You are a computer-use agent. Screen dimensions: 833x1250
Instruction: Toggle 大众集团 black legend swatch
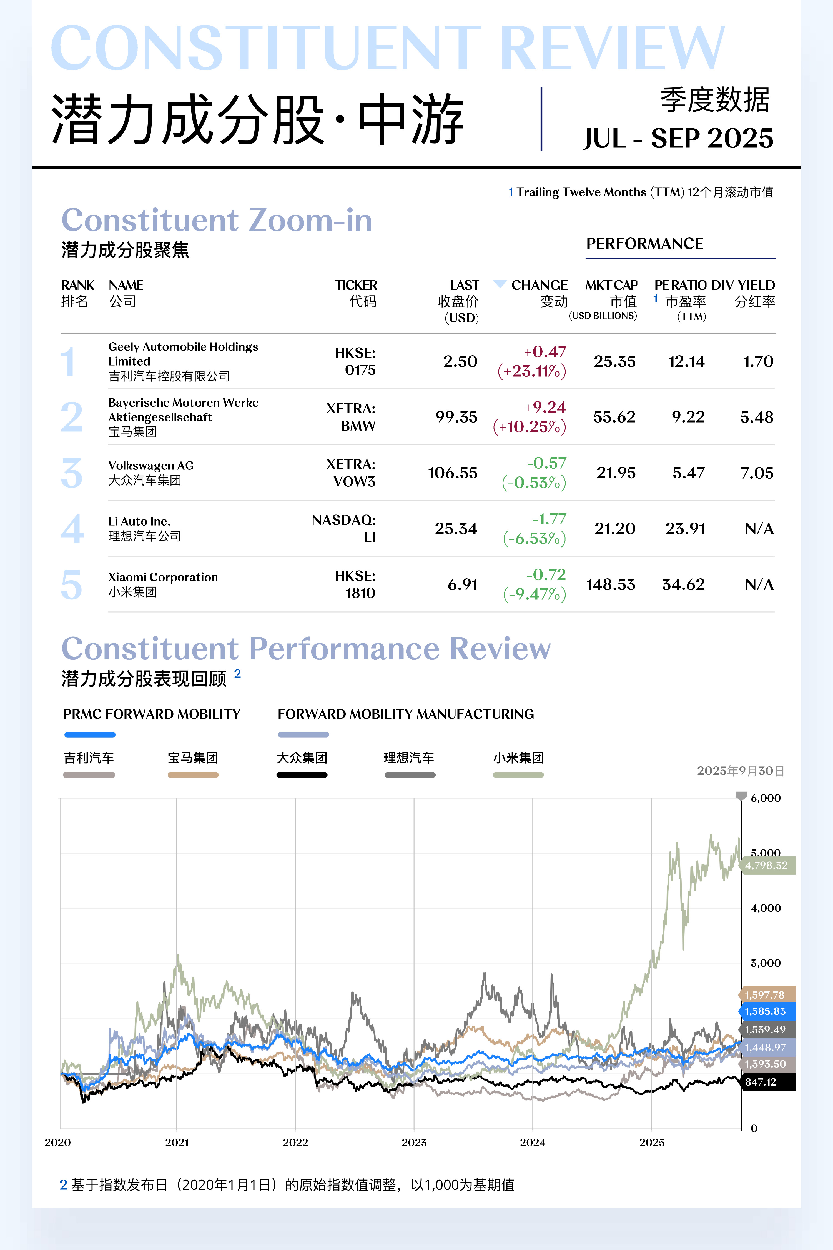coord(302,775)
